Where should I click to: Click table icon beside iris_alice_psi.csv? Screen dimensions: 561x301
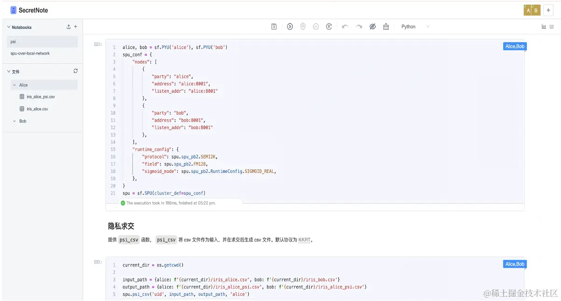click(22, 97)
